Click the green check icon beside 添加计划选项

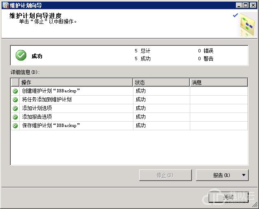tap(15, 108)
